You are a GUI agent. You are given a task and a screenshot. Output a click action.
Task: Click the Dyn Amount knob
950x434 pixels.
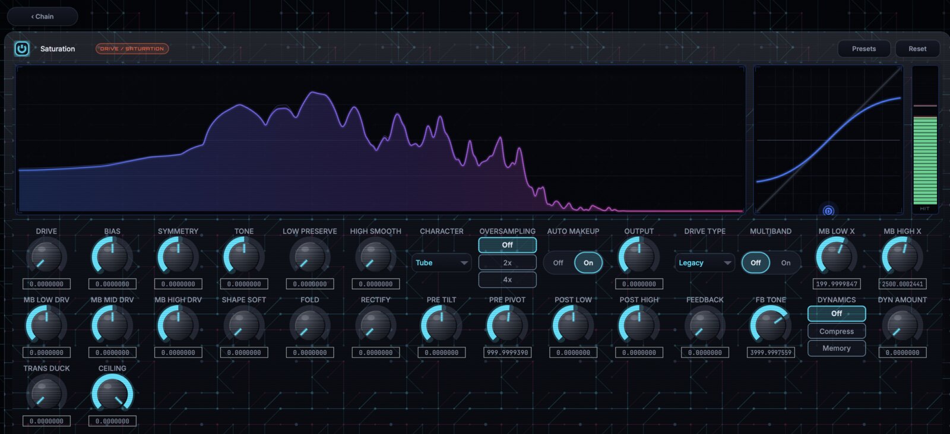coord(902,325)
